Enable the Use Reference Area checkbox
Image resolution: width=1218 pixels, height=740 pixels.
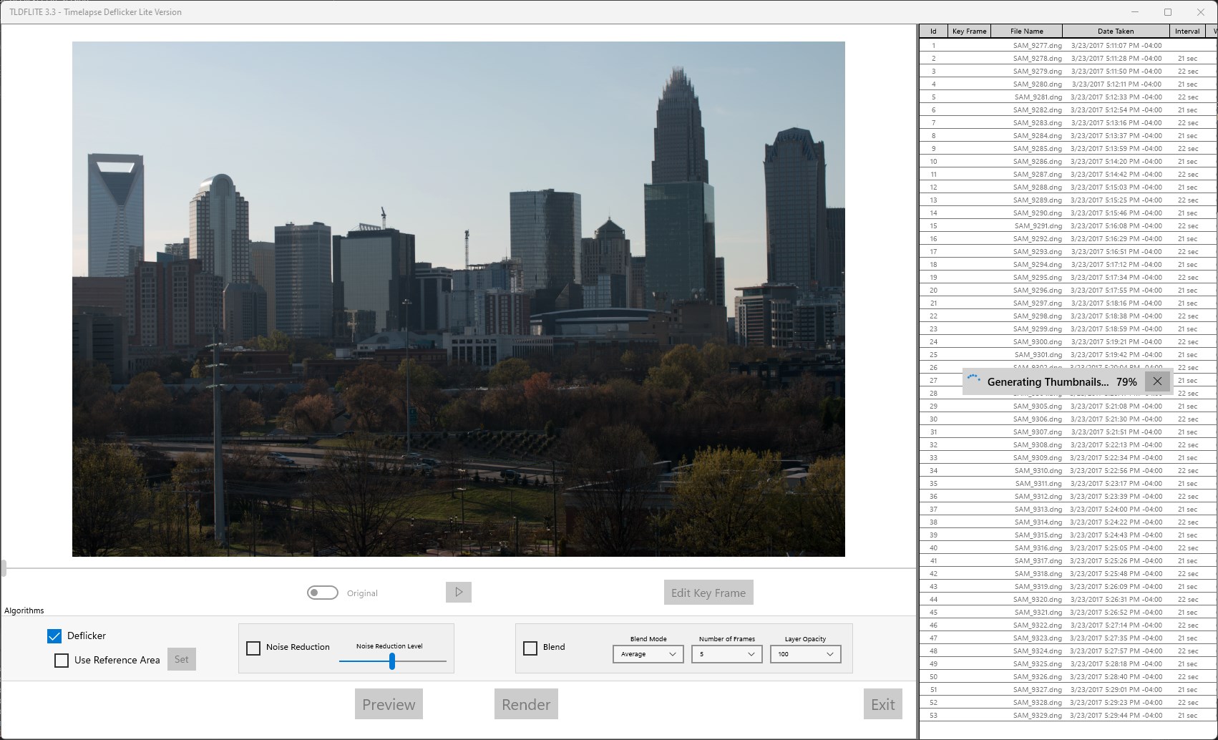(x=62, y=660)
